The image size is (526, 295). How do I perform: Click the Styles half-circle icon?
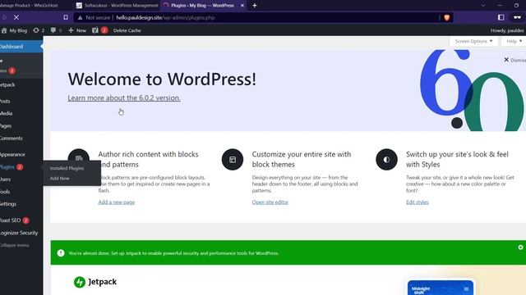pyautogui.click(x=386, y=160)
